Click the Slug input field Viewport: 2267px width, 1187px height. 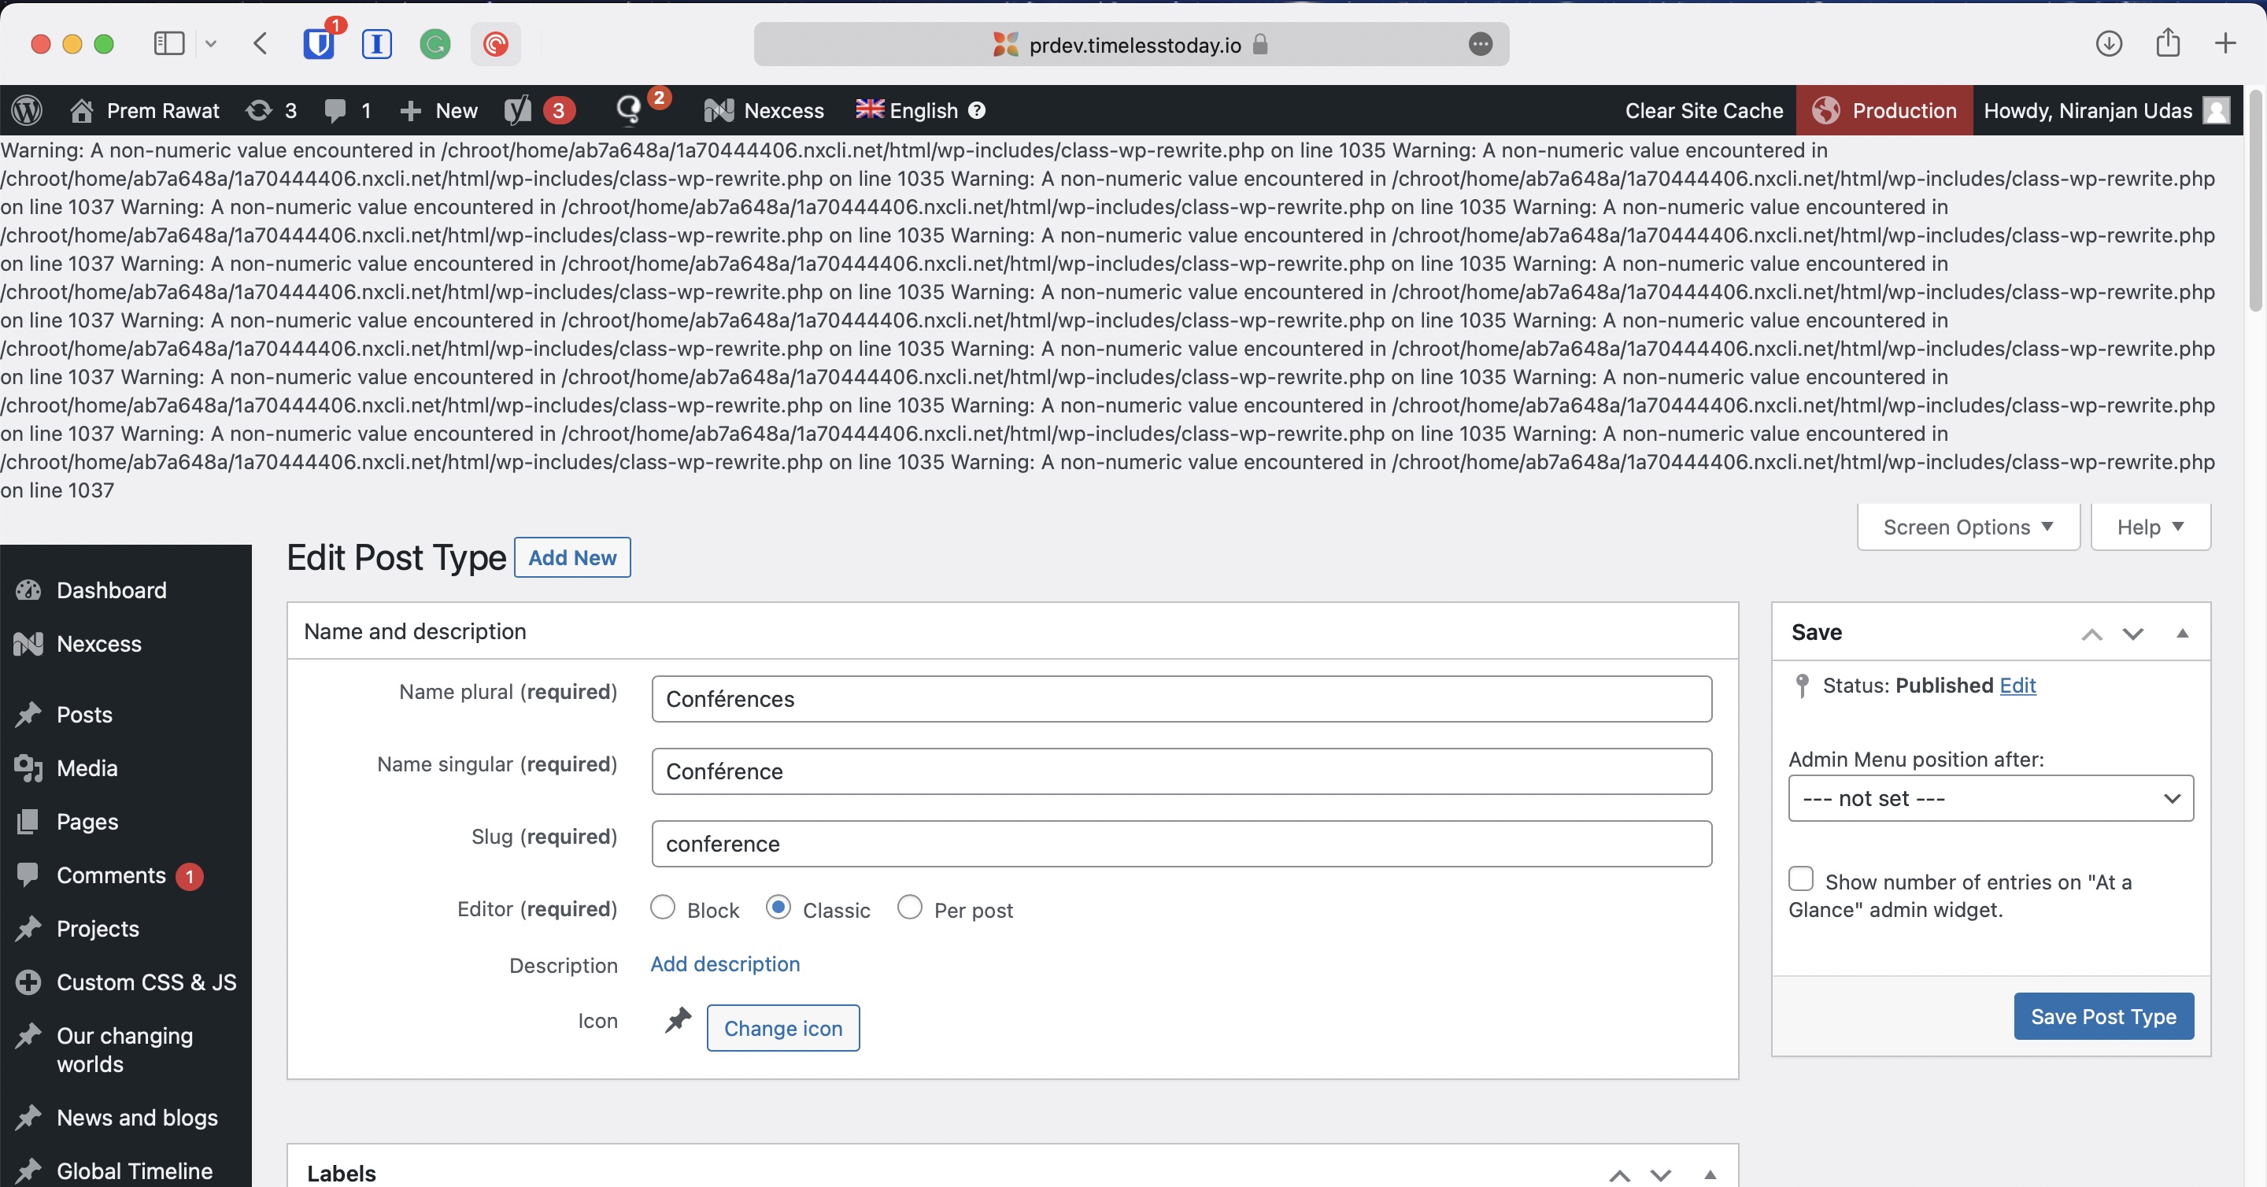(x=1181, y=844)
